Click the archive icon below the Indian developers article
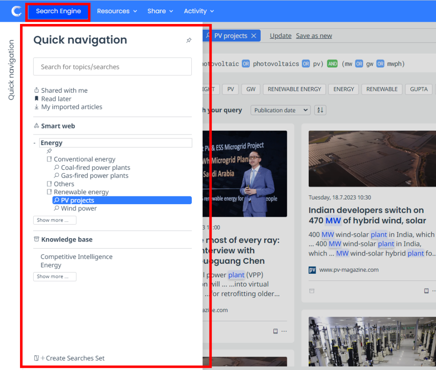Screen dimensions: 436x370 pos(311,290)
